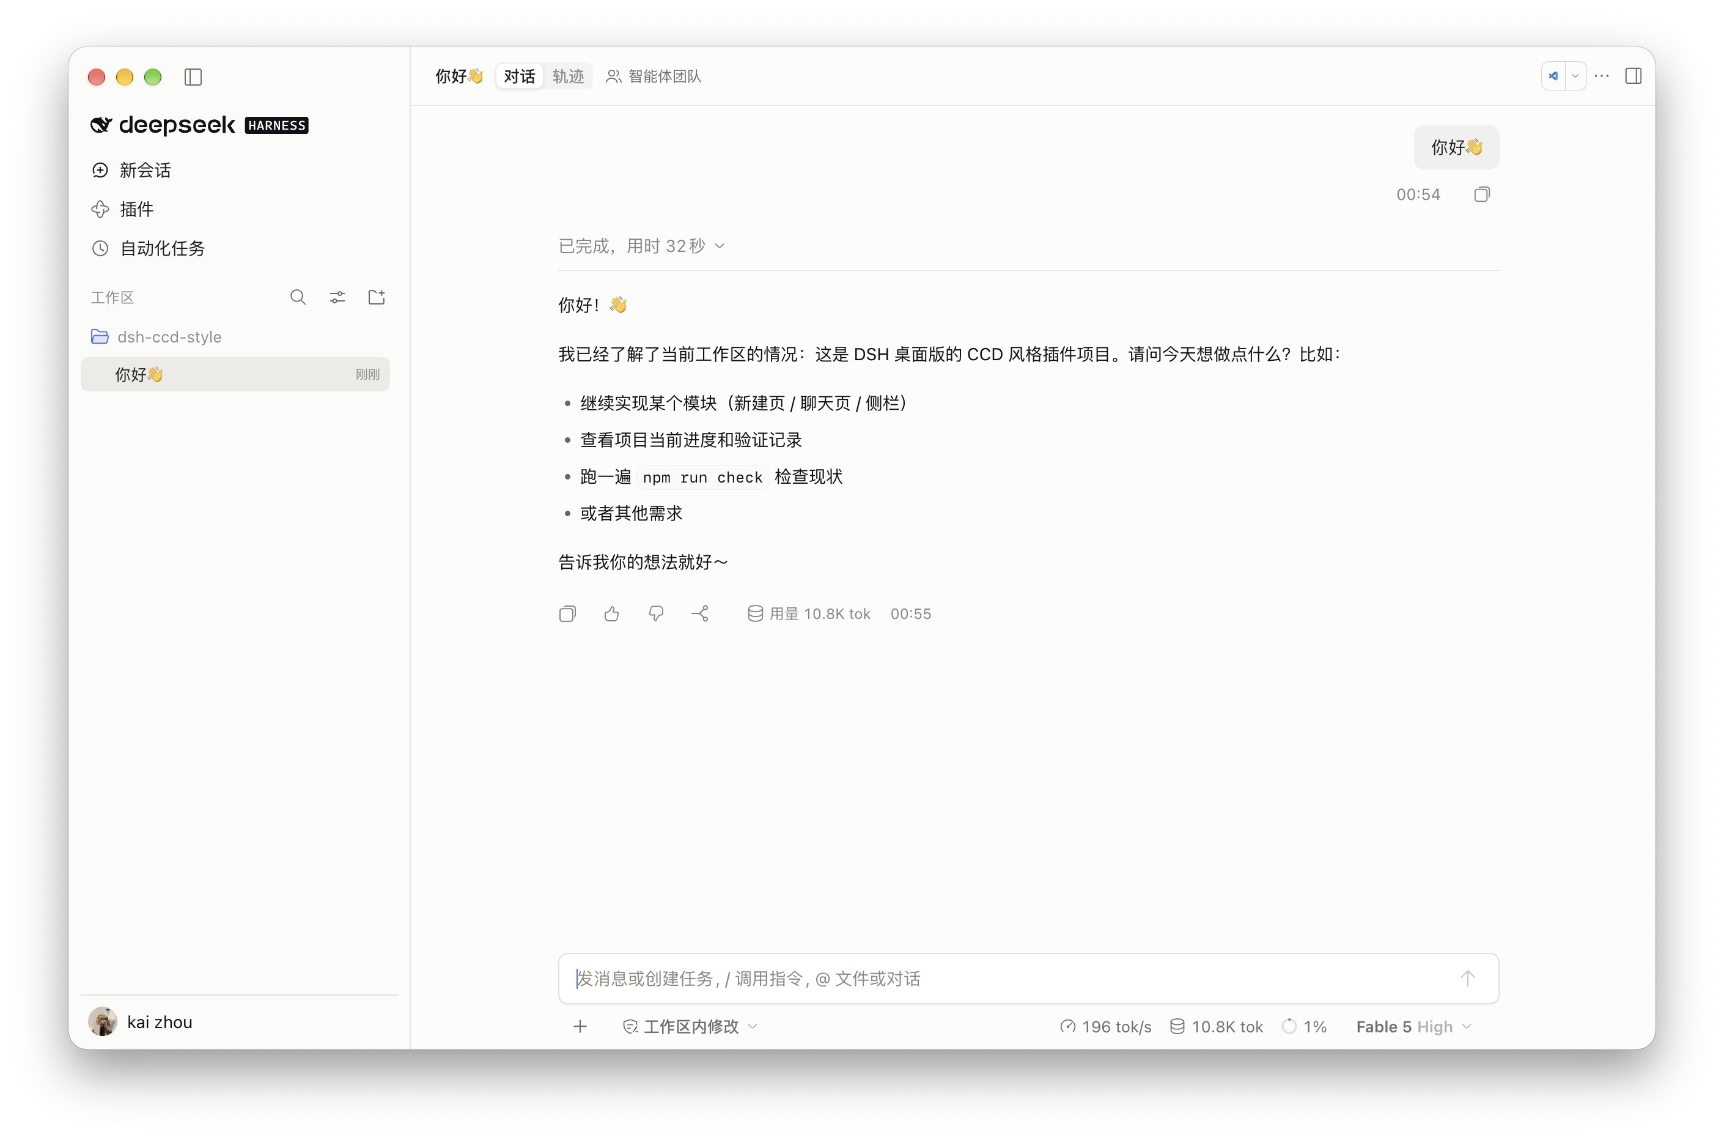Viewport: 1724px width, 1140px height.
Task: Open the 工作区内修改 permission dropdown
Action: pyautogui.click(x=690, y=1027)
